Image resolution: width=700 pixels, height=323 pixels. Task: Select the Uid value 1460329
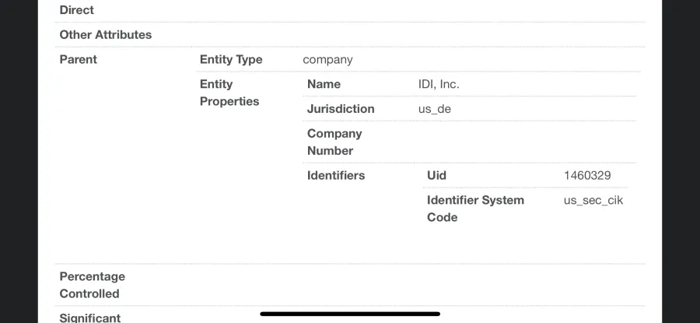(x=587, y=175)
